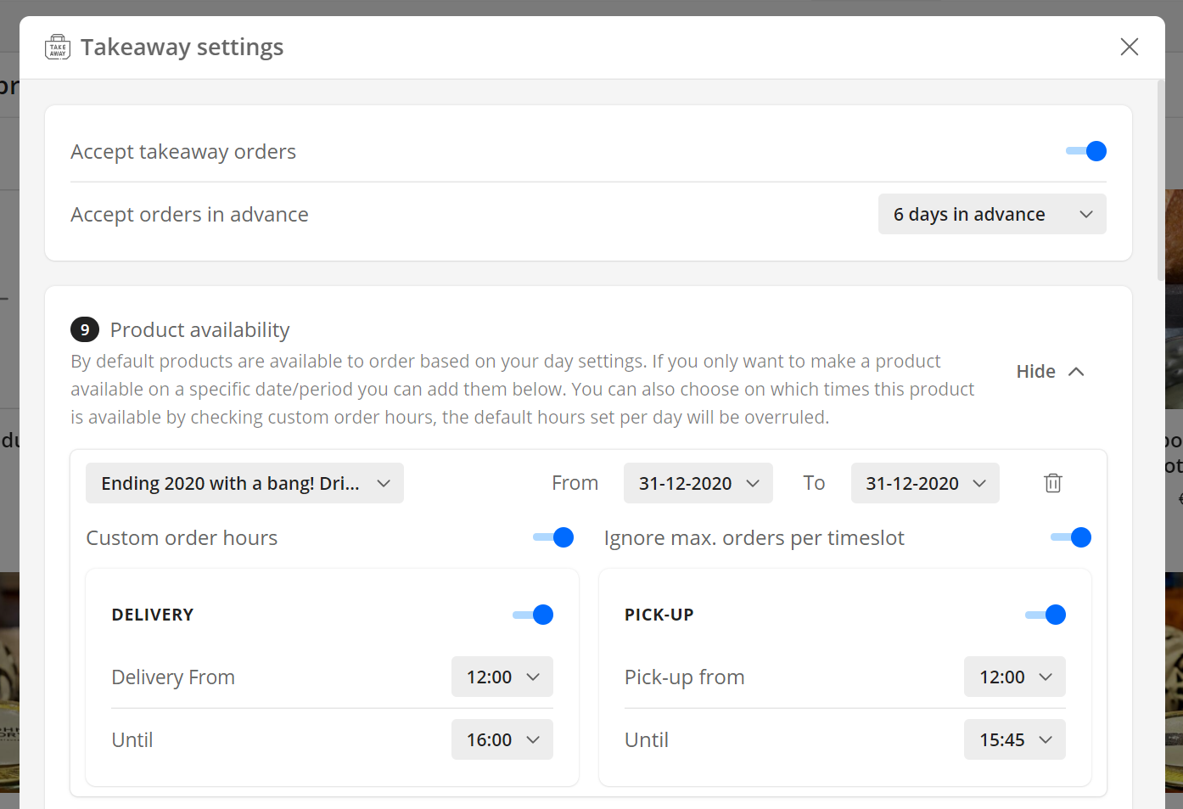Collapse section using the Hide chevron icon
1183x809 pixels.
tap(1076, 372)
